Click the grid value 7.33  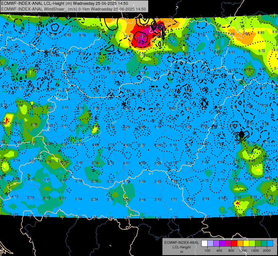click(x=174, y=181)
